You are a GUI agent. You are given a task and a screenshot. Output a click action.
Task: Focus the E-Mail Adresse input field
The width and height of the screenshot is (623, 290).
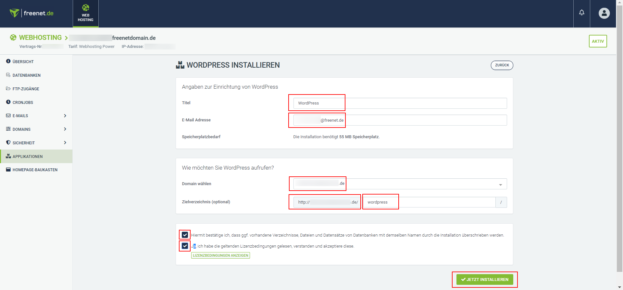(400, 120)
